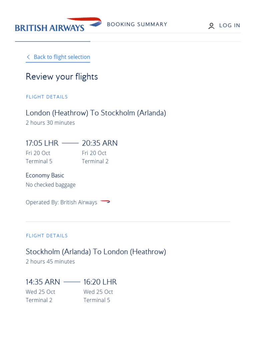Click the Review your flights heading
This screenshot has height=341, width=256.
pos(62,77)
